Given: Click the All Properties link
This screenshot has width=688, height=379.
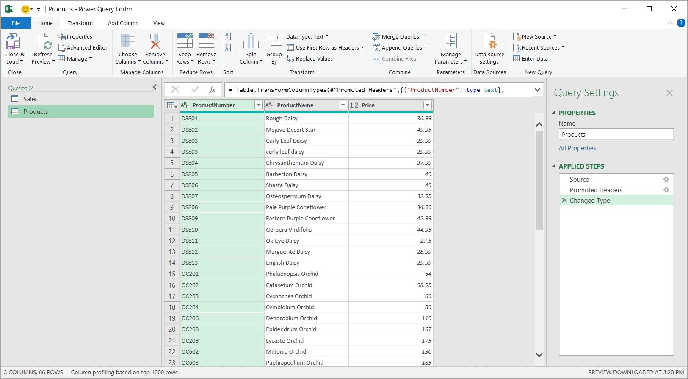Looking at the screenshot, I should pyautogui.click(x=577, y=148).
